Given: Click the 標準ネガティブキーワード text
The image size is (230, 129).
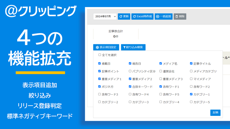Looking at the screenshot, I should pos(40,116).
